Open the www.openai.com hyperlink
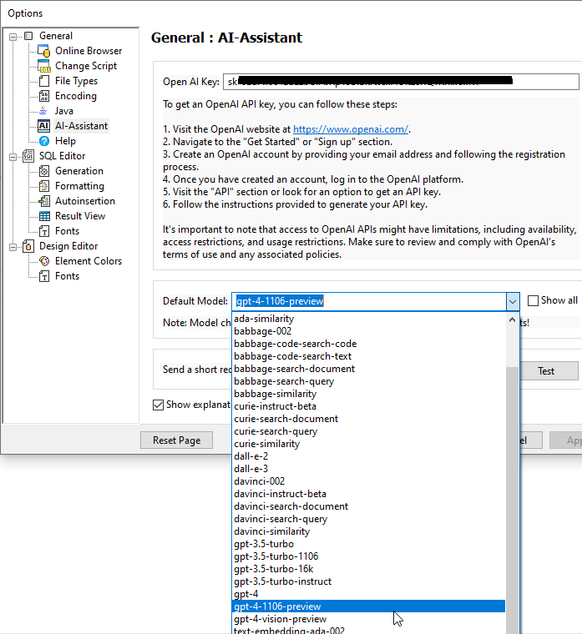The height and width of the screenshot is (634, 582). (350, 129)
